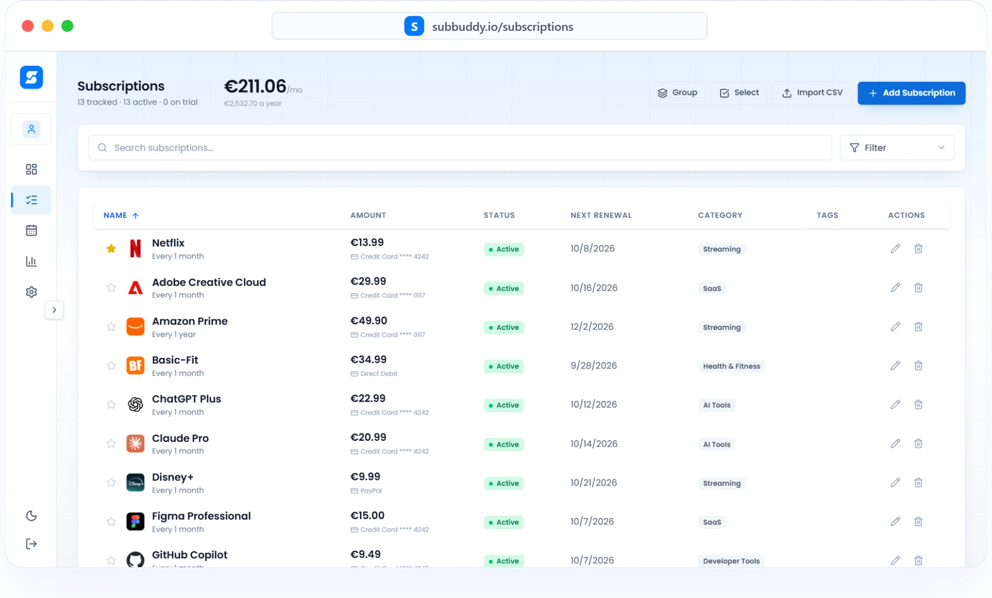Click the Search subscriptions field
The height and width of the screenshot is (598, 992).
[x=460, y=148]
